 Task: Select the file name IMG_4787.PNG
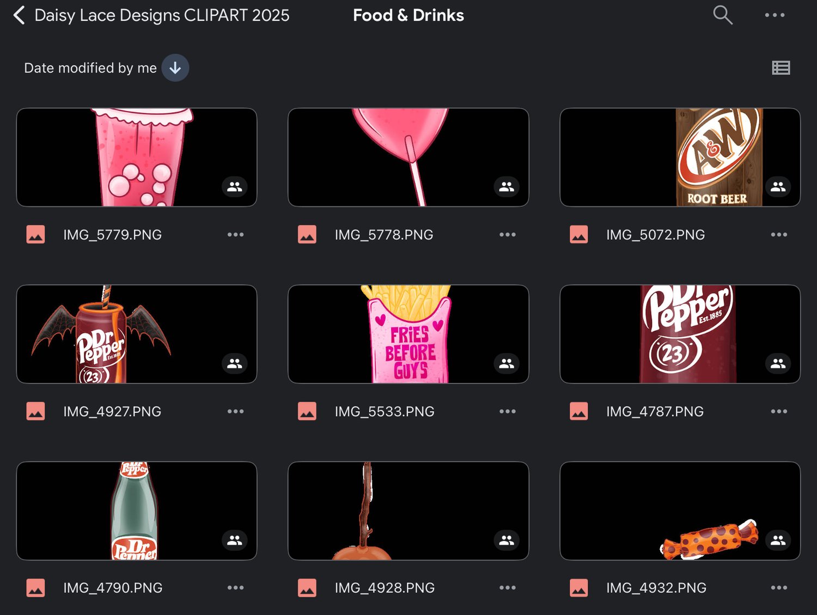655,411
